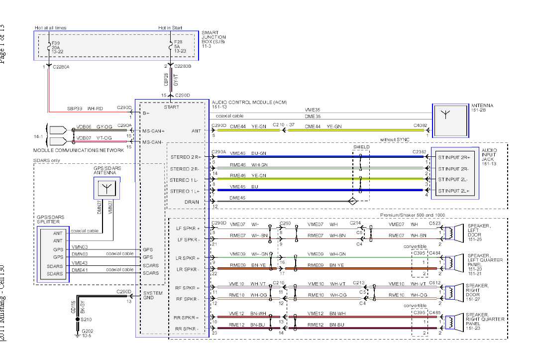
Task: Click the 'SHIELD' label
Action: tap(361, 147)
